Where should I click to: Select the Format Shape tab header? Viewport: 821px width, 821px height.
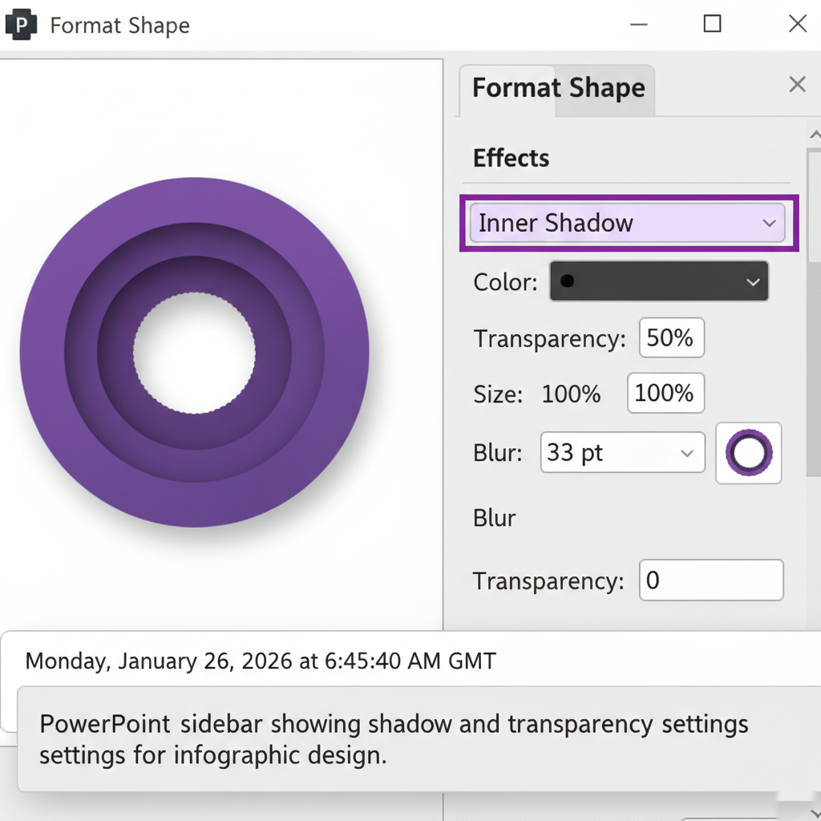(x=557, y=88)
